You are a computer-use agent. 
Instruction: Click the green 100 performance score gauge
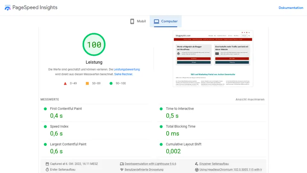[x=94, y=45]
